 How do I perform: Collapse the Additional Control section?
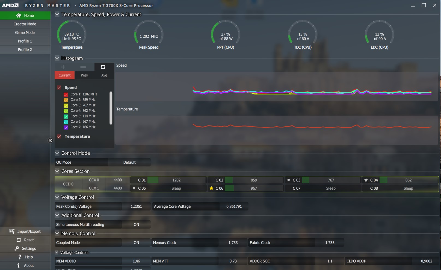pyautogui.click(x=57, y=215)
